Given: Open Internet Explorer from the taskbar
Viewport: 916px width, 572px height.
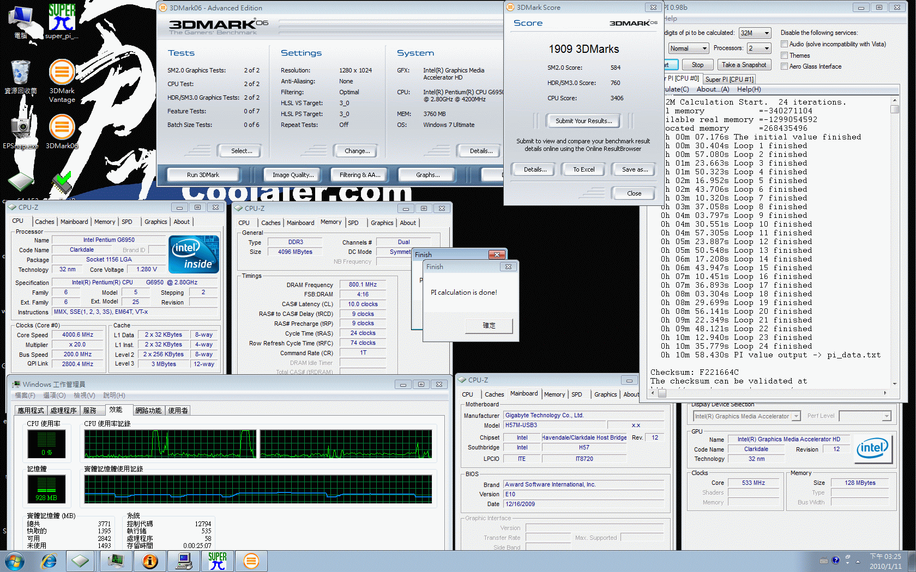Looking at the screenshot, I should pyautogui.click(x=49, y=561).
